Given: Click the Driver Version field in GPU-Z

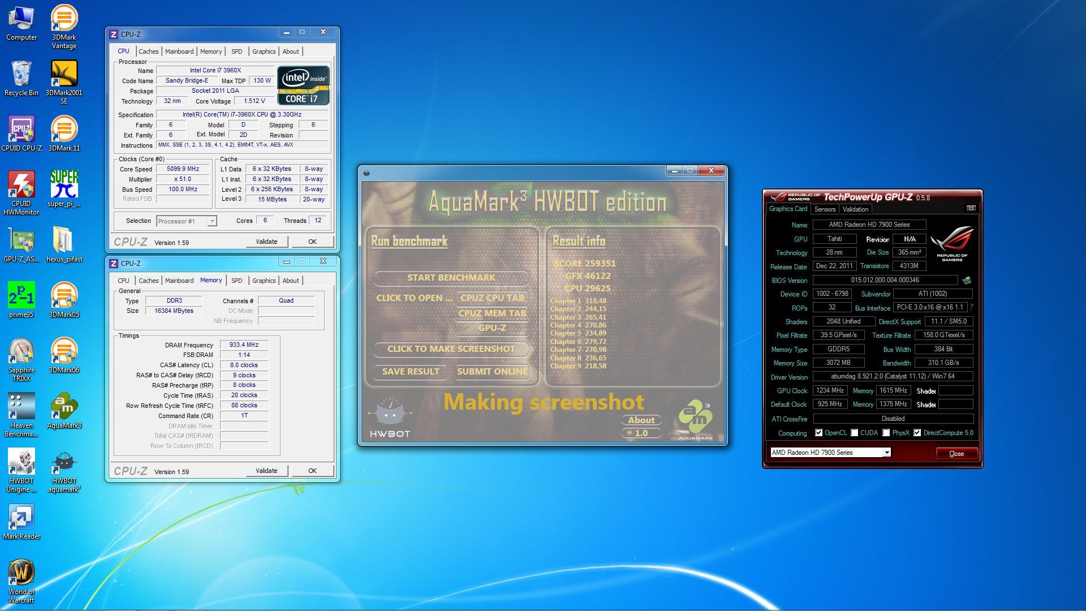Looking at the screenshot, I should (x=893, y=376).
